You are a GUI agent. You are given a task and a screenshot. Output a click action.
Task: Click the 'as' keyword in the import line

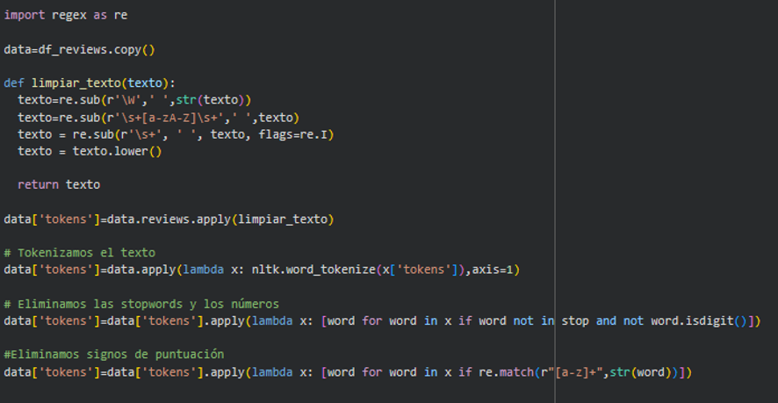coord(100,16)
